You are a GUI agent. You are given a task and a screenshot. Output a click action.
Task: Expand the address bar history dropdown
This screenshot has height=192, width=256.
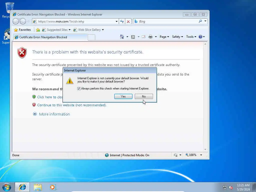(116, 21)
